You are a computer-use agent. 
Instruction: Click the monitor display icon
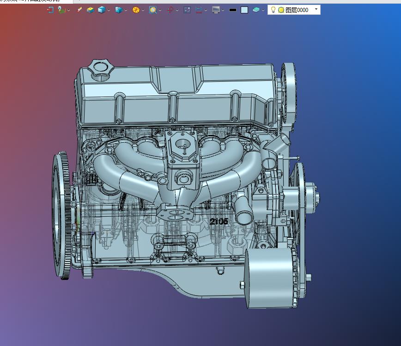(x=216, y=10)
